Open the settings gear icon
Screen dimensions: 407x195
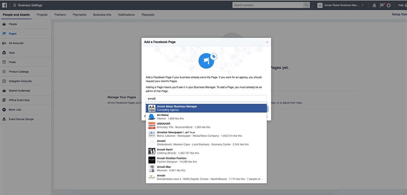coord(389,5)
